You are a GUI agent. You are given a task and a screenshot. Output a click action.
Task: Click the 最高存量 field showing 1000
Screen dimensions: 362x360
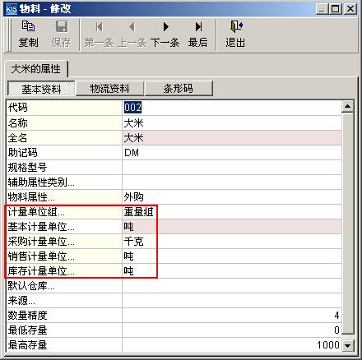232,344
